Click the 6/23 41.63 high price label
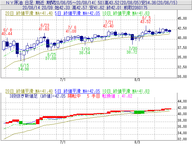 tap(44, 27)
